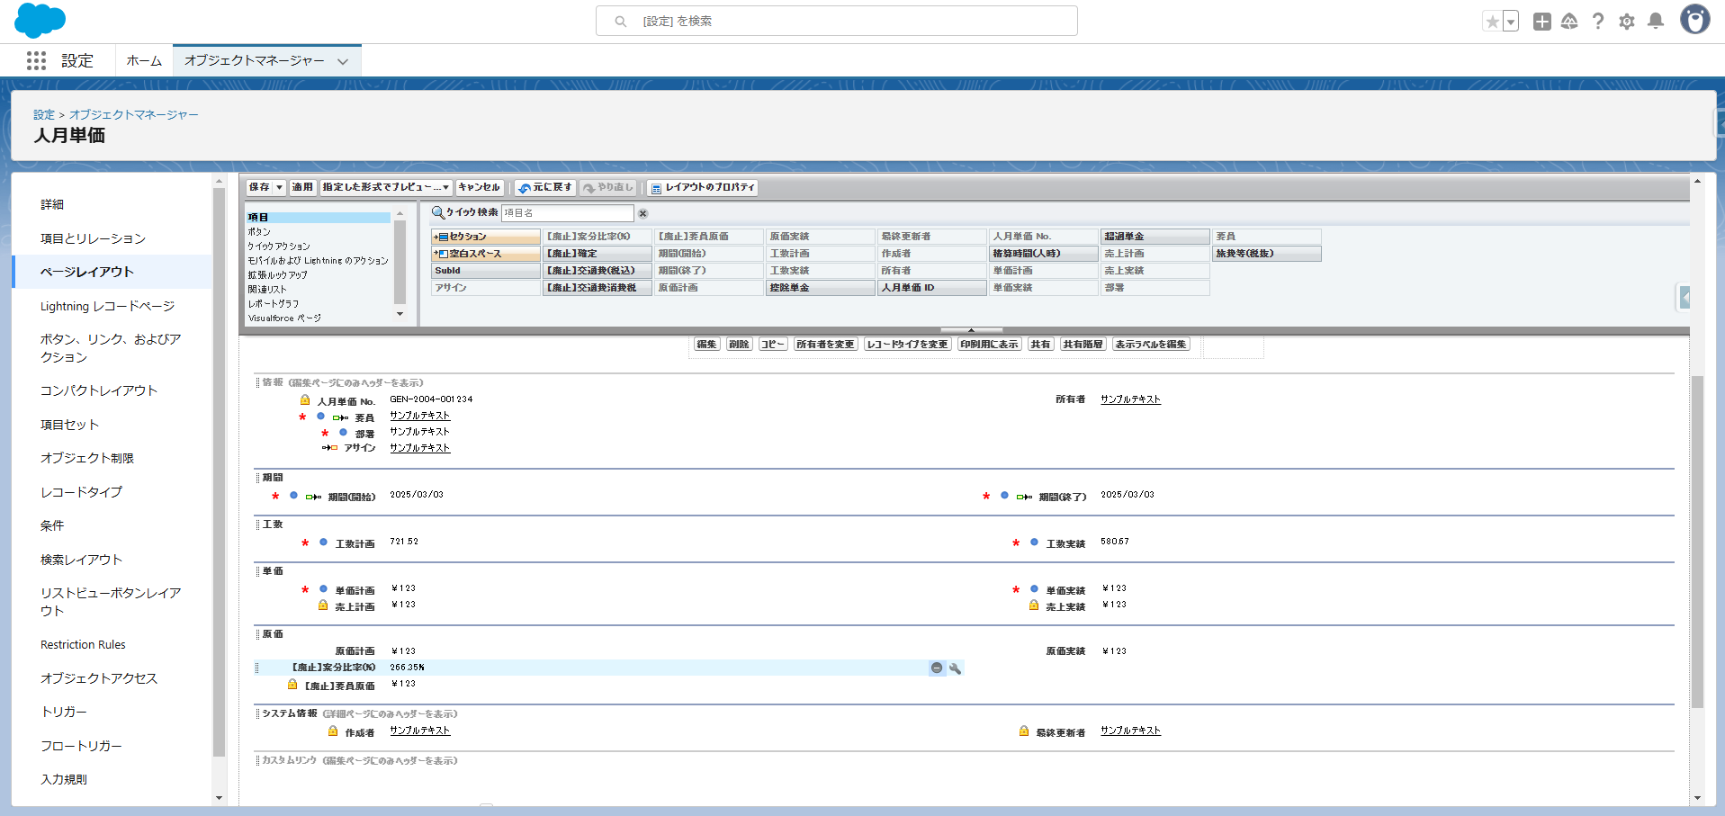Select the 空白スペース palette item
Viewport: 1725px width, 816px height.
coord(486,254)
